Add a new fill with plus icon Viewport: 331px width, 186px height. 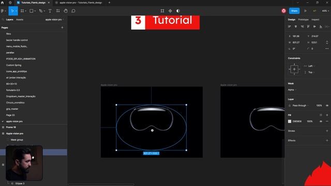(x=327, y=115)
